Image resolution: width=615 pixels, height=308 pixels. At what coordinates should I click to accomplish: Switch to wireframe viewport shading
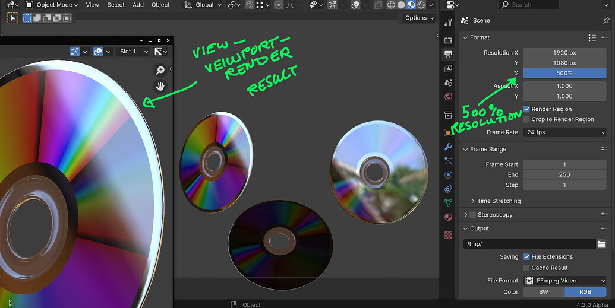click(x=391, y=5)
